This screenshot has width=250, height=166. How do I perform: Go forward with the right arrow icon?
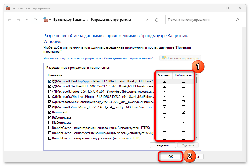pos(19,20)
